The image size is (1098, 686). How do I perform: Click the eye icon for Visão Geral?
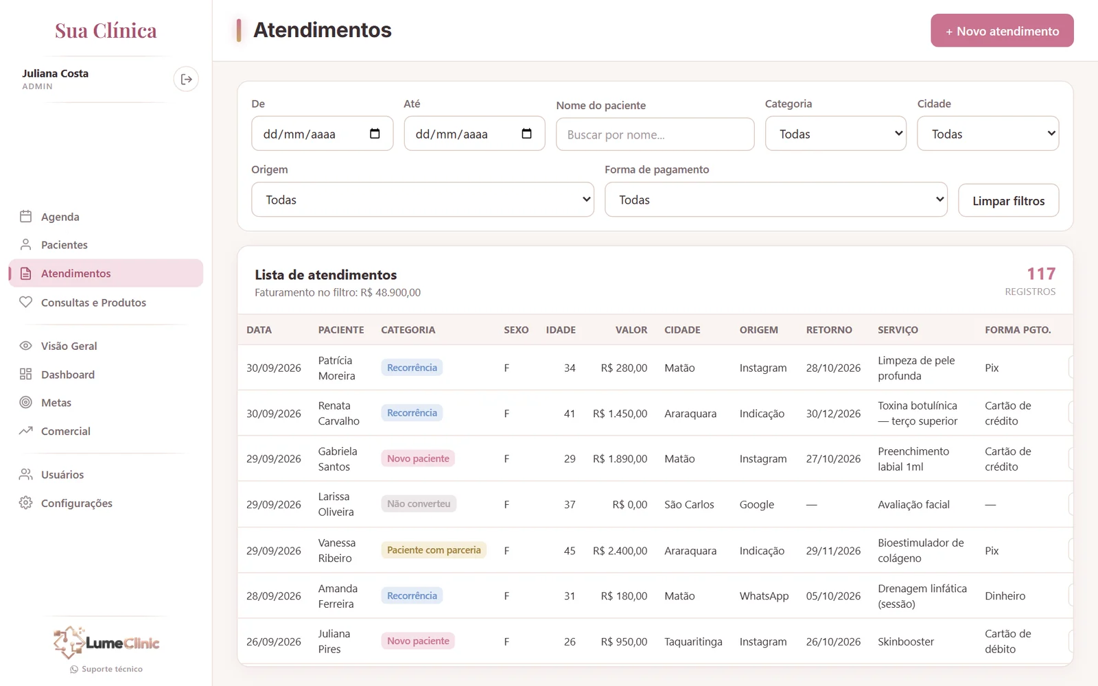point(26,346)
